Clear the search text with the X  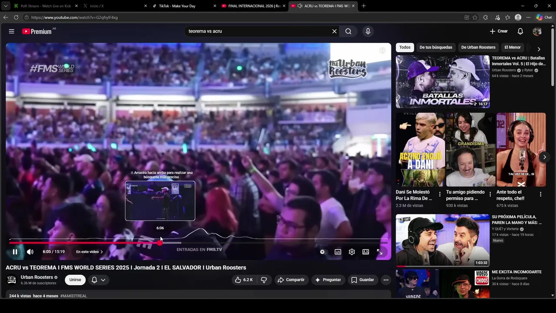click(x=334, y=31)
